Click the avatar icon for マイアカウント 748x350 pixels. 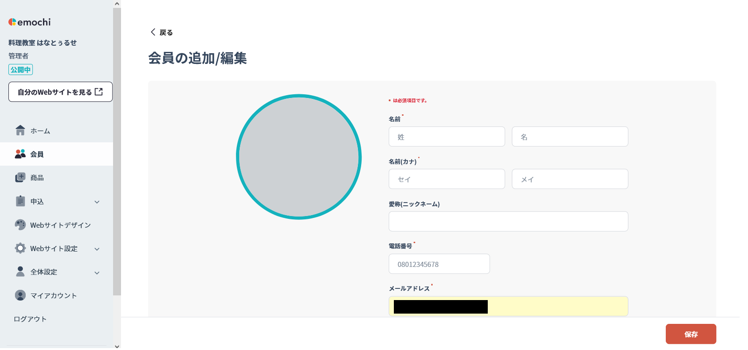(20, 295)
